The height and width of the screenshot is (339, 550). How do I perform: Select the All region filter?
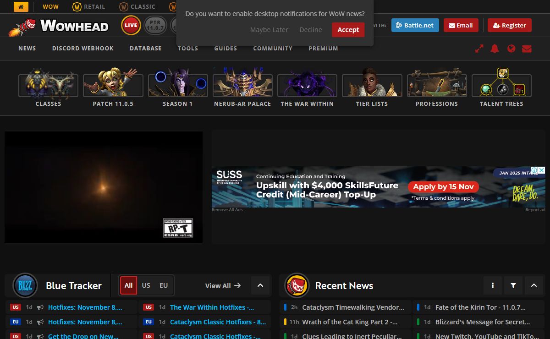coord(129,285)
